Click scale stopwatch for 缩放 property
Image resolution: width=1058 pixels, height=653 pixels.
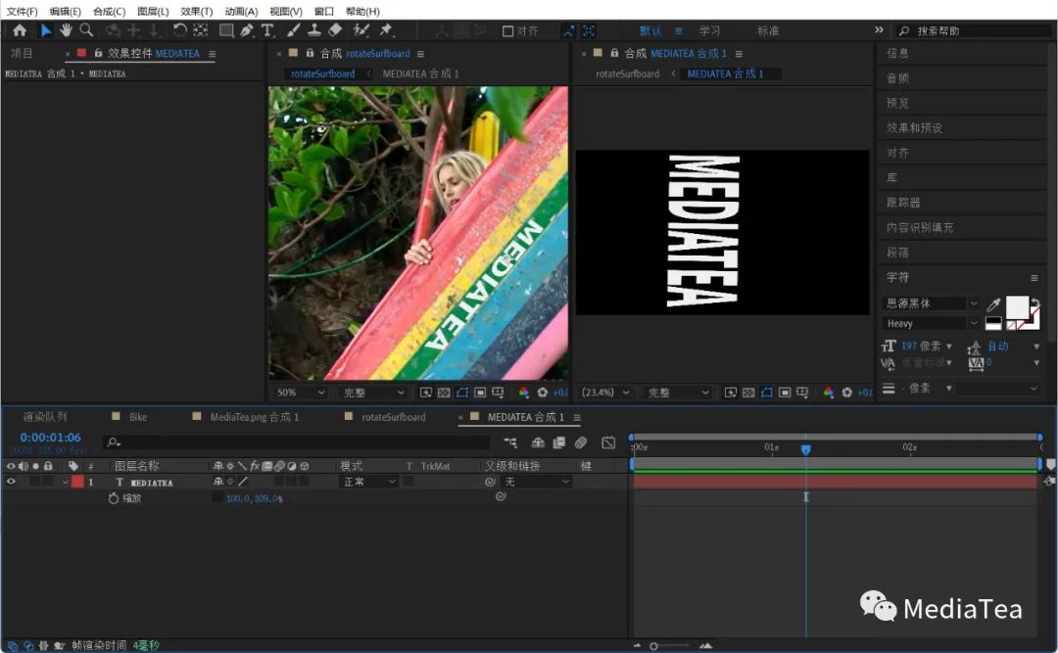tap(114, 498)
